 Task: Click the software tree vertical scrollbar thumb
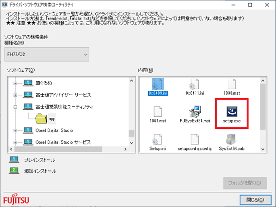(131, 133)
